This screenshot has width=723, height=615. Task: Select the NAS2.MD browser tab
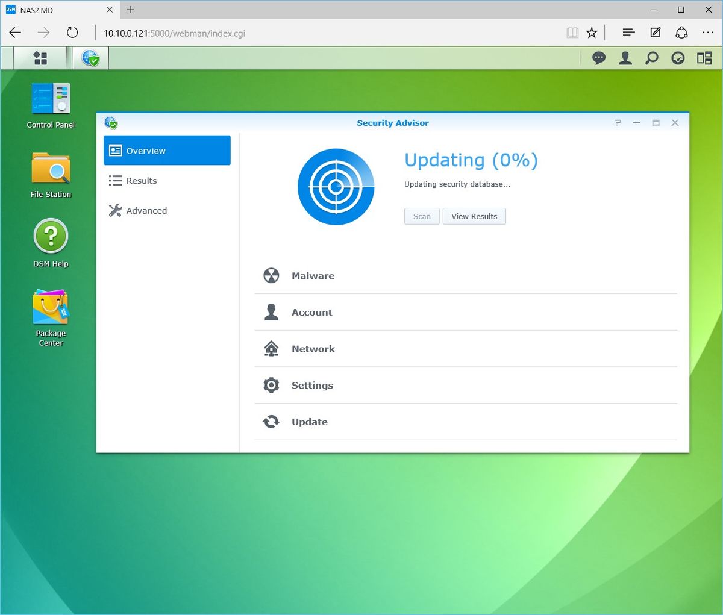pos(59,10)
